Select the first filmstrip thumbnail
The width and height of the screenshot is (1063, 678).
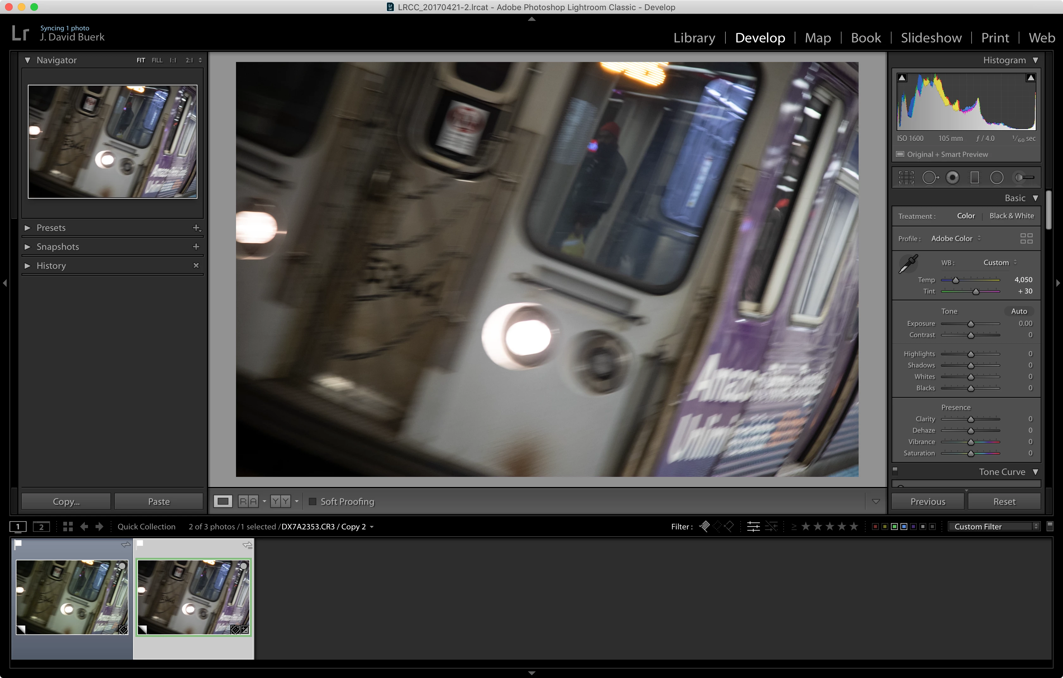coord(72,597)
